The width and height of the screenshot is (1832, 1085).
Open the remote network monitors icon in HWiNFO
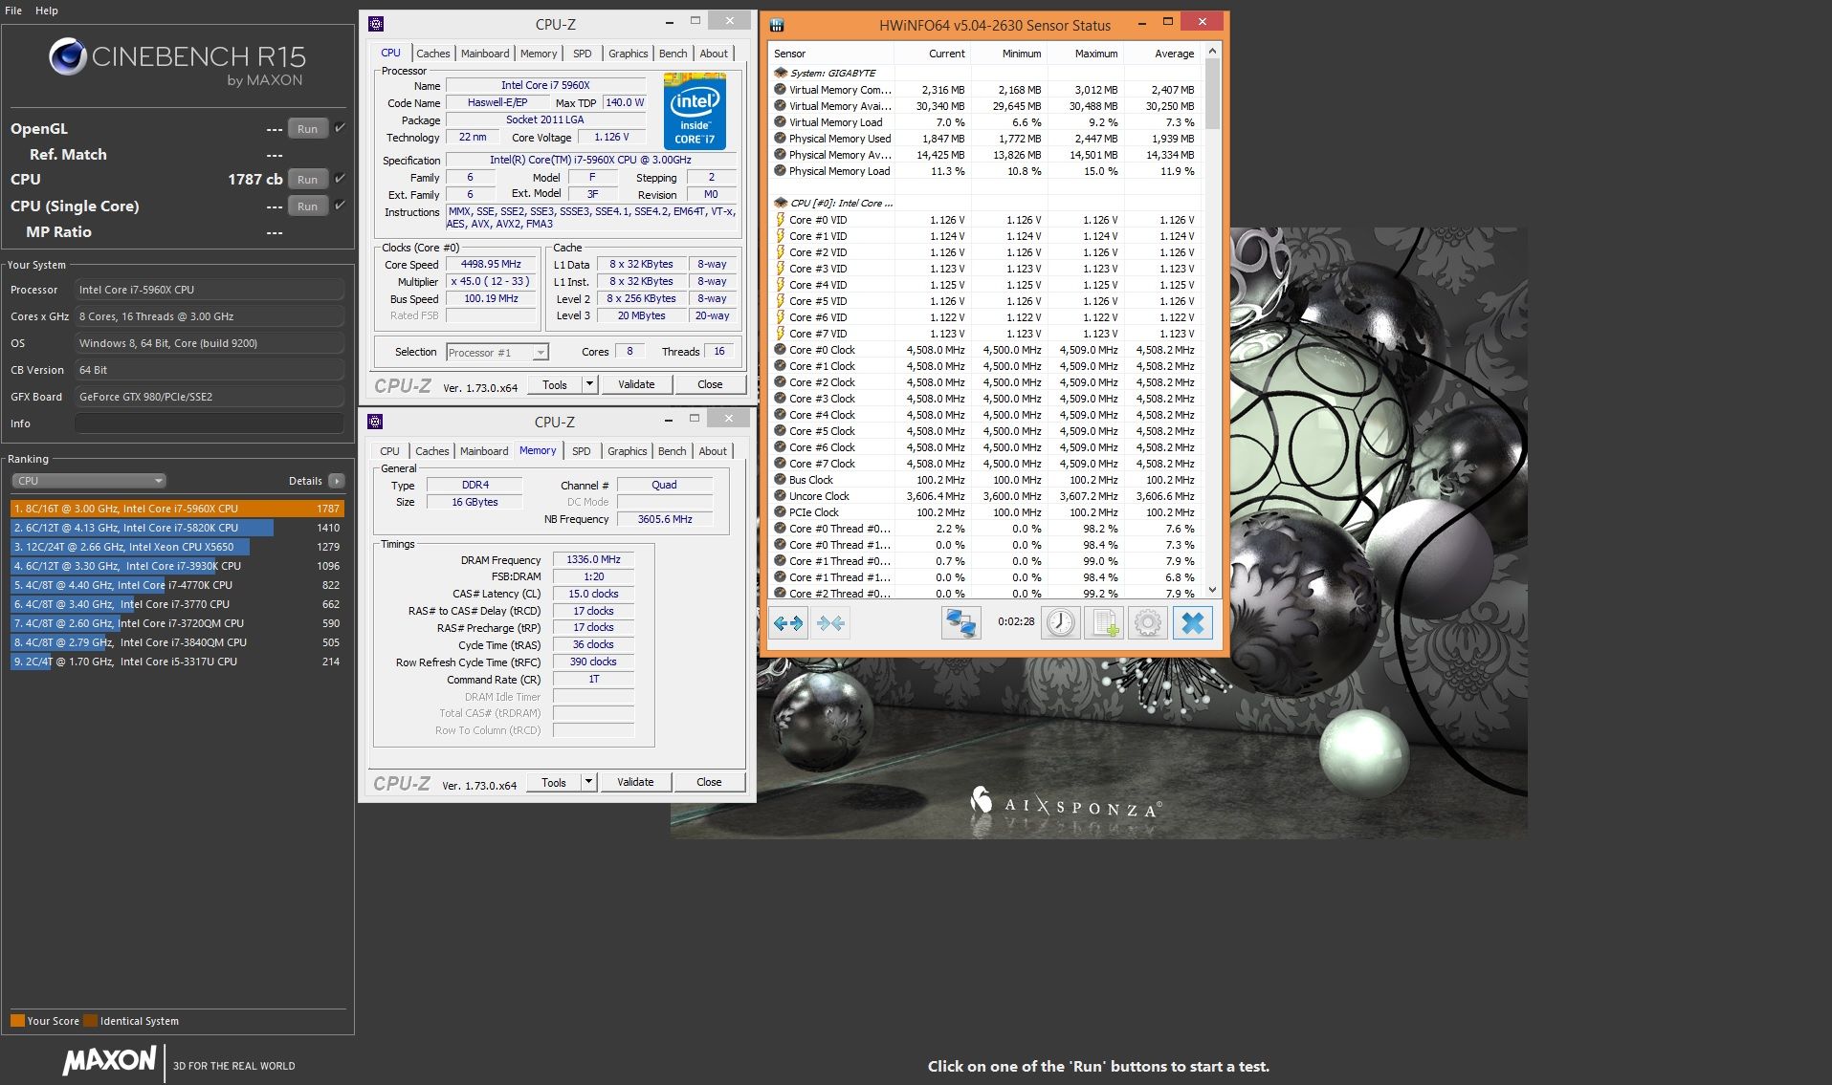pyautogui.click(x=960, y=623)
